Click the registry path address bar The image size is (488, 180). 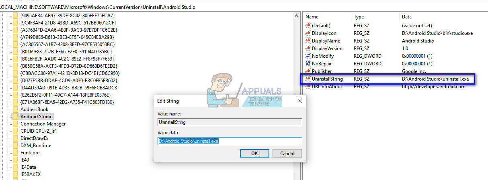[x=244, y=8]
